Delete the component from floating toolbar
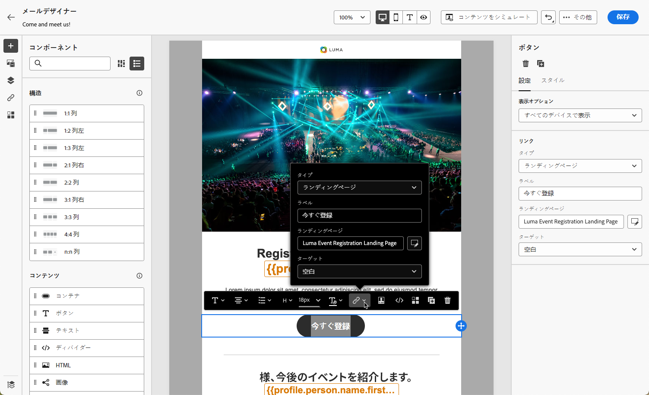Image resolution: width=649 pixels, height=395 pixels. coord(447,300)
